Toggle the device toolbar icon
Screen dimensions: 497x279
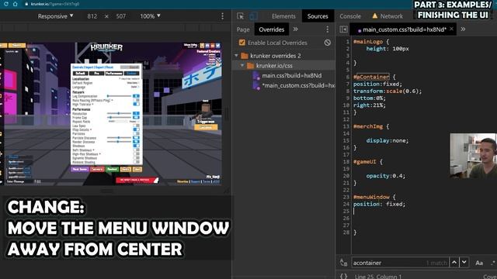pyautogui.click(x=254, y=15)
